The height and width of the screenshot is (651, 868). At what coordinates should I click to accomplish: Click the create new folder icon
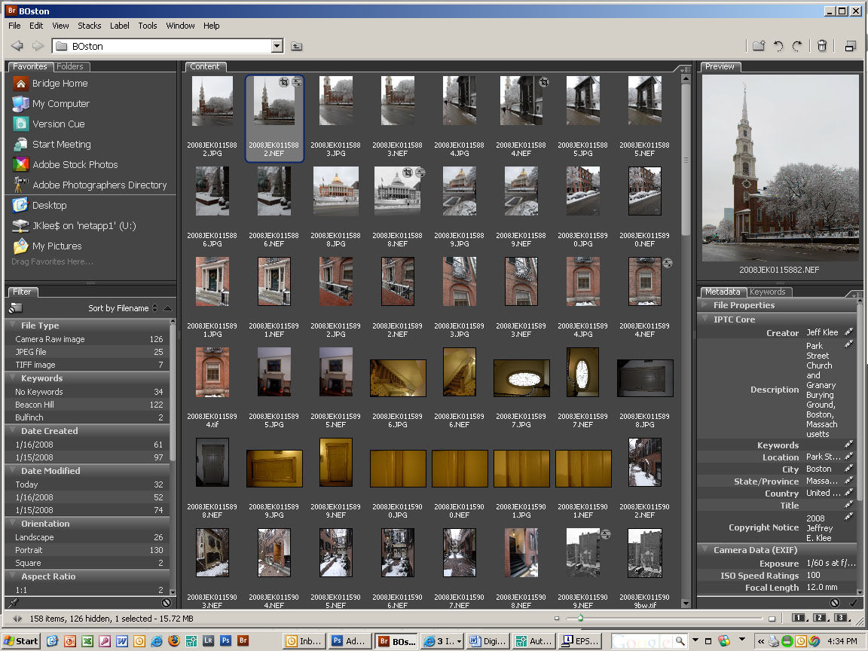click(x=759, y=46)
